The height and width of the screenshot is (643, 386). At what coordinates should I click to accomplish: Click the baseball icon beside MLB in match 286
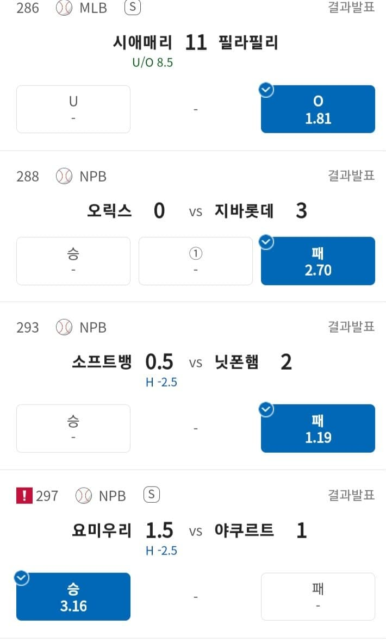pos(64,8)
